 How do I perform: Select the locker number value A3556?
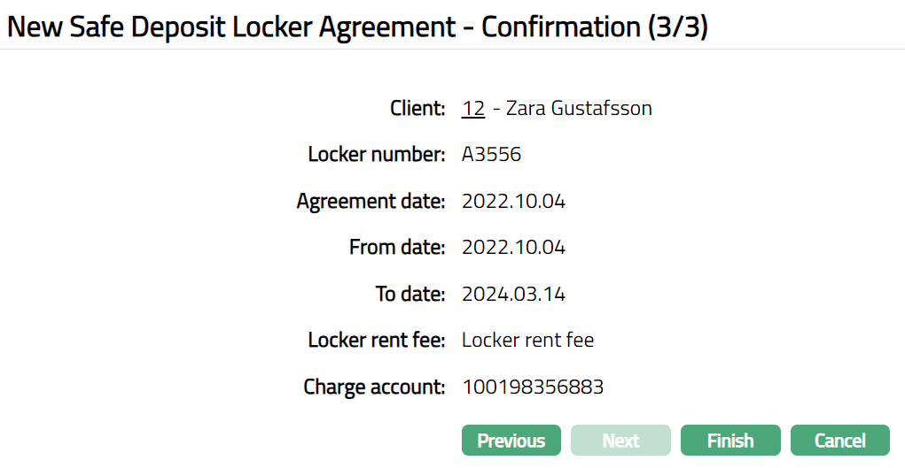pyautogui.click(x=491, y=155)
